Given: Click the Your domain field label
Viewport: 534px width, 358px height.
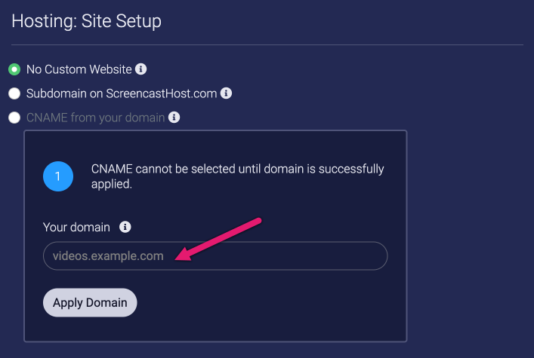Looking at the screenshot, I should pyautogui.click(x=76, y=227).
